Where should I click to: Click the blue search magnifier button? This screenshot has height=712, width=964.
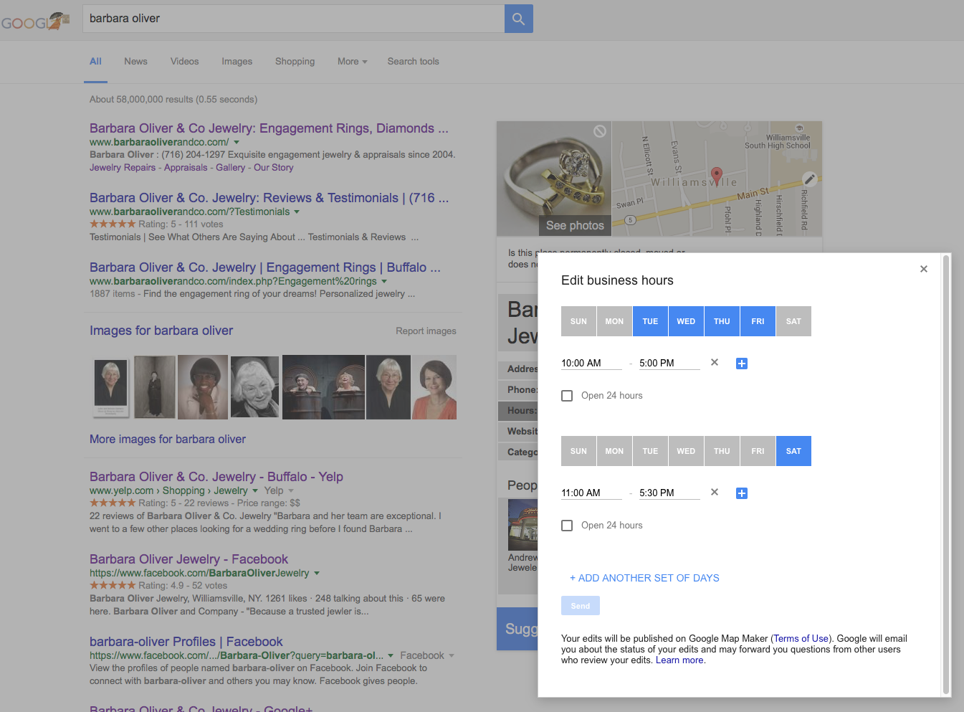click(x=519, y=19)
